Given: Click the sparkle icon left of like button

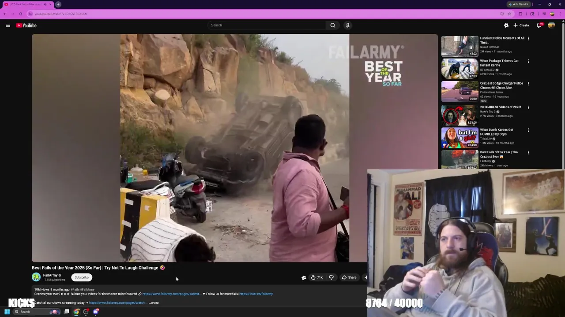Looking at the screenshot, I should tap(304, 277).
